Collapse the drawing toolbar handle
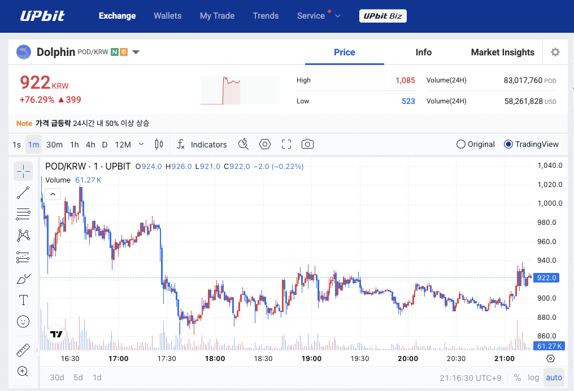The width and height of the screenshot is (574, 391). click(x=37, y=350)
